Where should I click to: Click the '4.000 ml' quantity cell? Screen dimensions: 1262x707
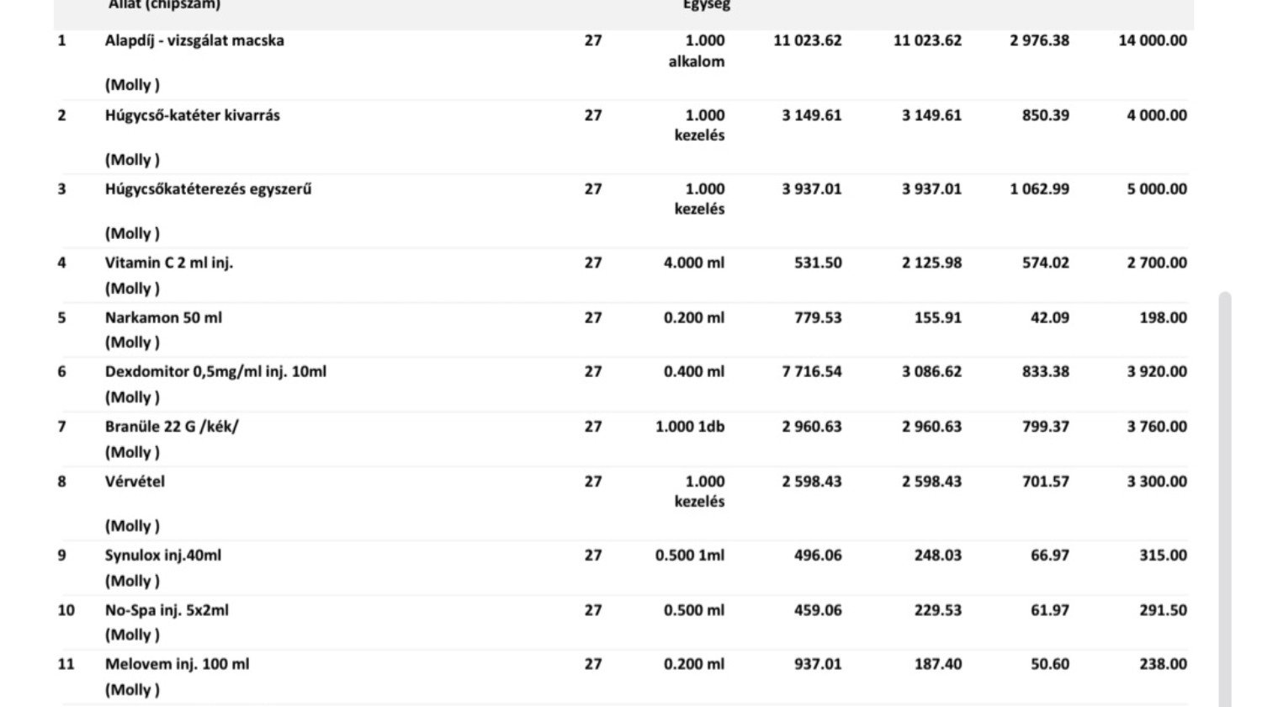(x=693, y=263)
